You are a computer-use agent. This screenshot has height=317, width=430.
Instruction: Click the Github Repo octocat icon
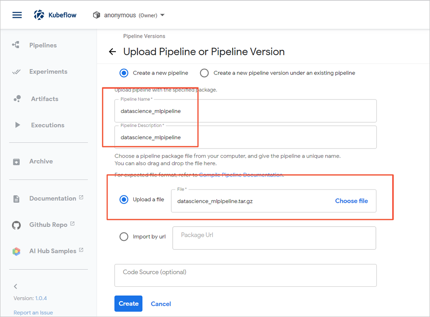[16, 225]
